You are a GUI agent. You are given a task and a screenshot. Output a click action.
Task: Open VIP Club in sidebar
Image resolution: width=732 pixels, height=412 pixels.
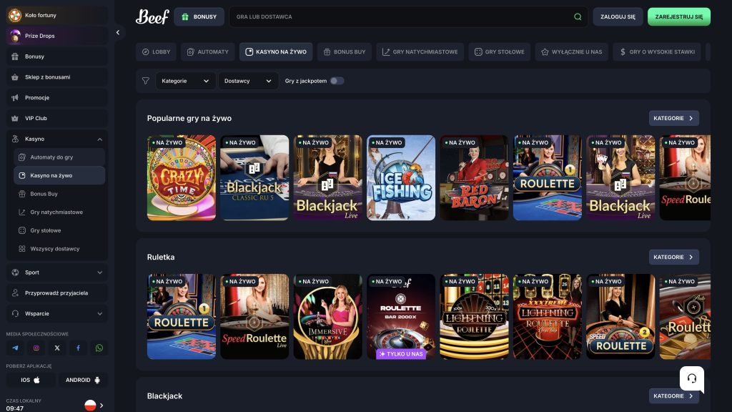tap(57, 118)
